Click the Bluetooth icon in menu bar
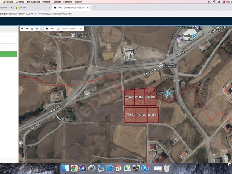 (210, 2)
